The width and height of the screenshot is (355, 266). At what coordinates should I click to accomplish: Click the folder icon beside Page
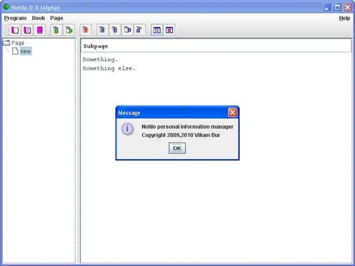[x=6, y=43]
